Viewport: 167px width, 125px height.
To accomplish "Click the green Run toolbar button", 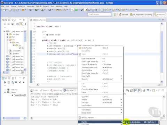I will click(36, 10).
